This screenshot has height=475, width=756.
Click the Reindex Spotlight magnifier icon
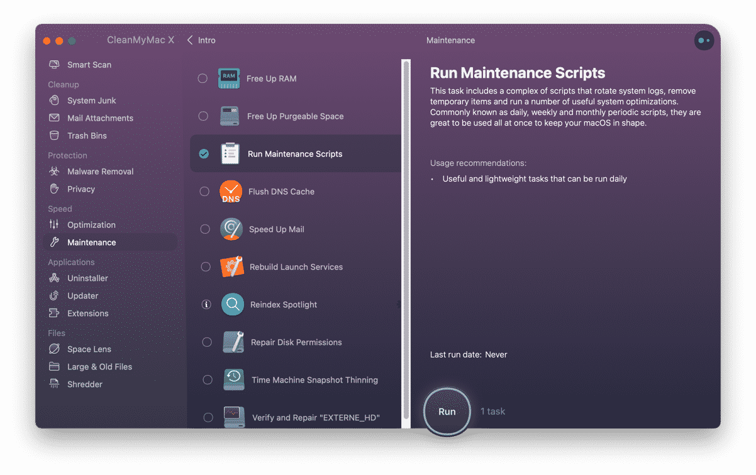click(x=233, y=305)
